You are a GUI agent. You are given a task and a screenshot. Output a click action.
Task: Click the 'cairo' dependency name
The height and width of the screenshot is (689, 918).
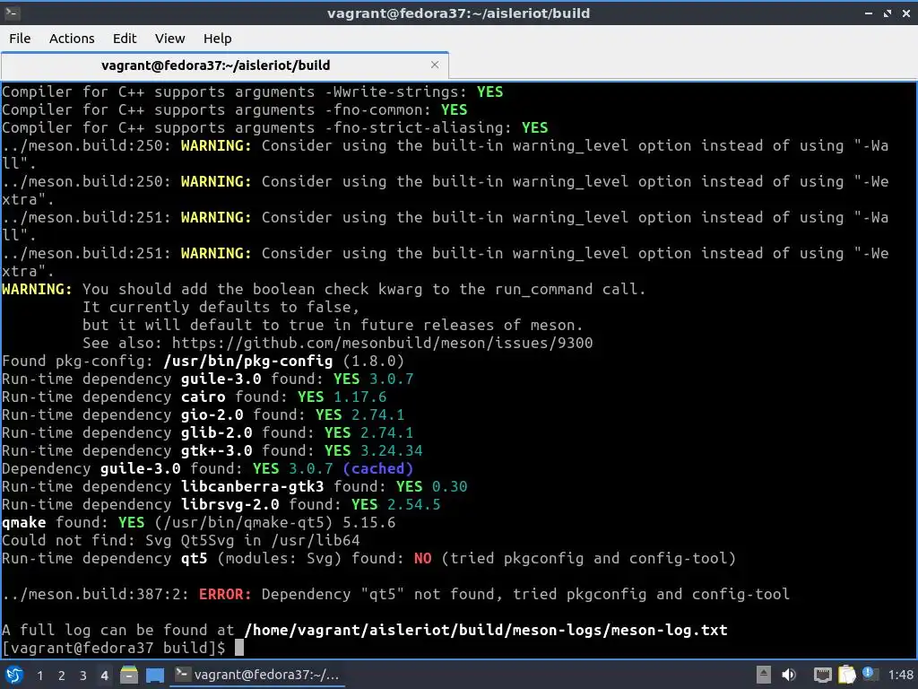pos(204,397)
